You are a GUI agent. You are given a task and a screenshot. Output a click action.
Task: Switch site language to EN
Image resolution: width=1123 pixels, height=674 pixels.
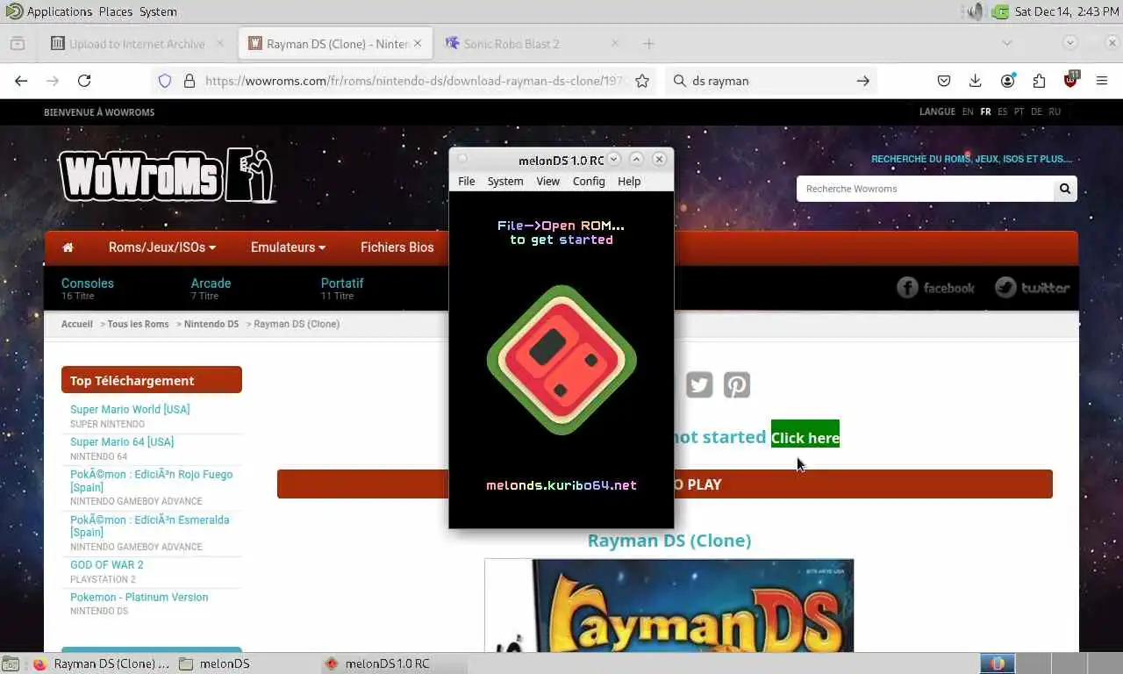click(968, 111)
